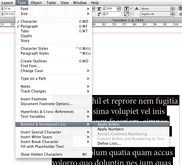182x165 pixels.
Task: Choose Find Font...
Action: pos(54,66)
